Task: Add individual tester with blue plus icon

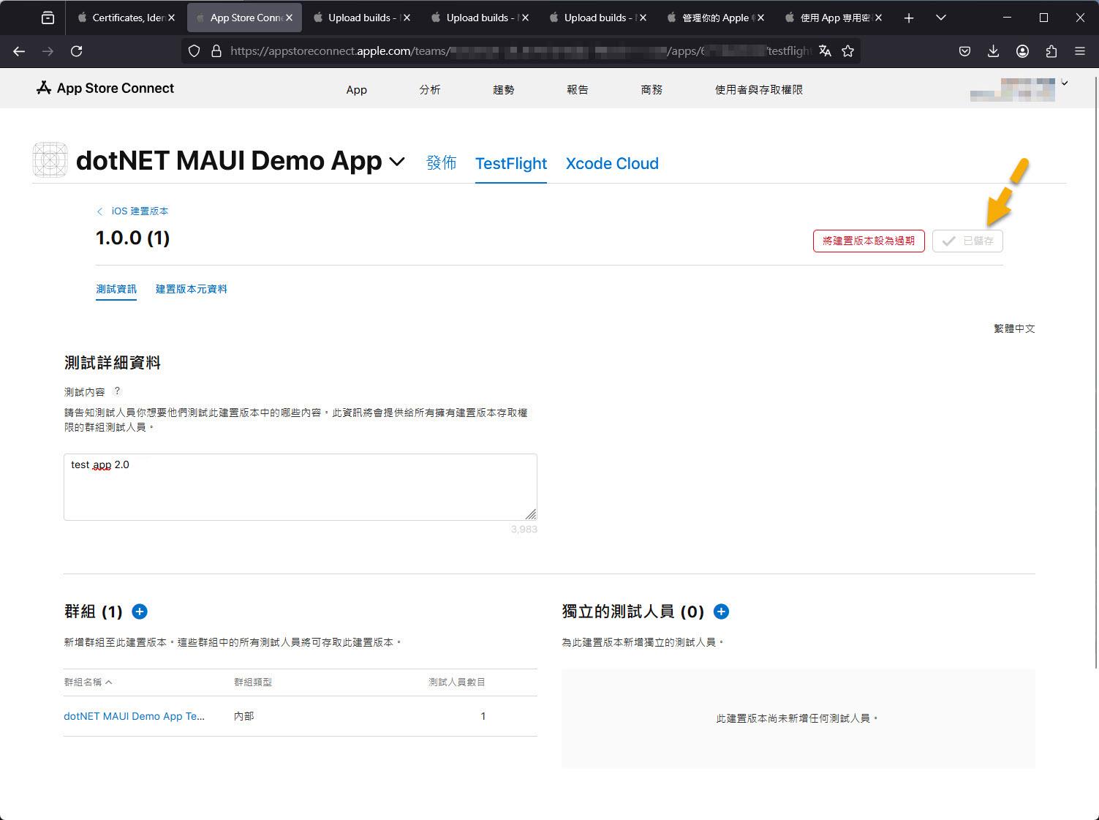Action: (721, 612)
